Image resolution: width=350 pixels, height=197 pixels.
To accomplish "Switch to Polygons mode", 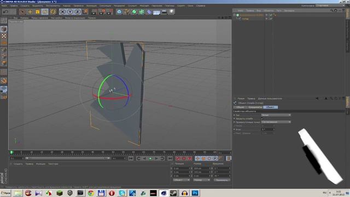I will tap(4, 63).
